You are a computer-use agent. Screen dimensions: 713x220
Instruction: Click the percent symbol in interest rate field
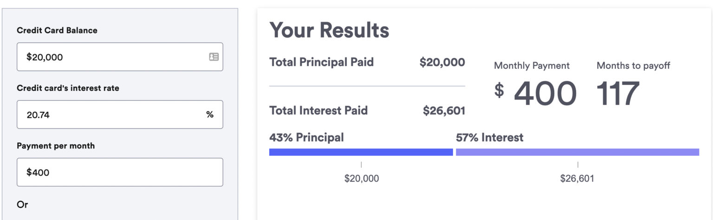210,115
